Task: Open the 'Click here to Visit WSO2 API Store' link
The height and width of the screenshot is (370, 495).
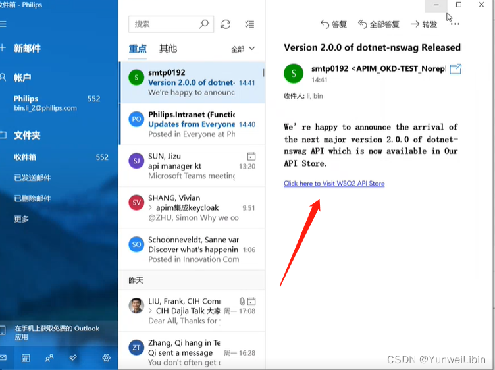Action: tap(334, 184)
